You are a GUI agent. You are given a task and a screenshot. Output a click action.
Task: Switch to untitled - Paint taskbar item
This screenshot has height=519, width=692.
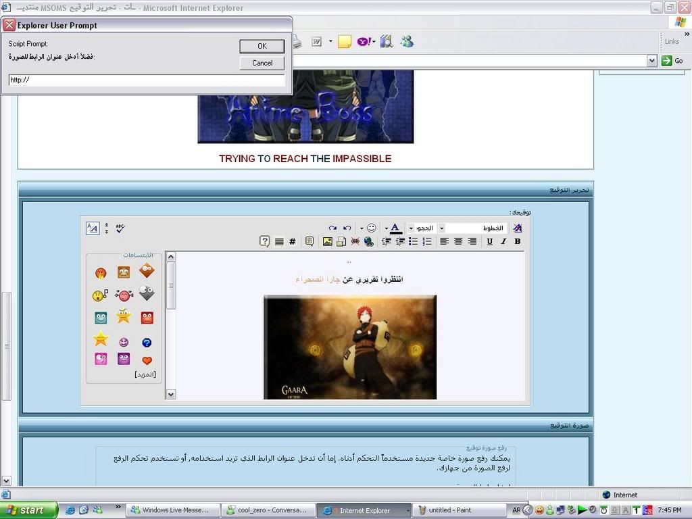[460, 510]
